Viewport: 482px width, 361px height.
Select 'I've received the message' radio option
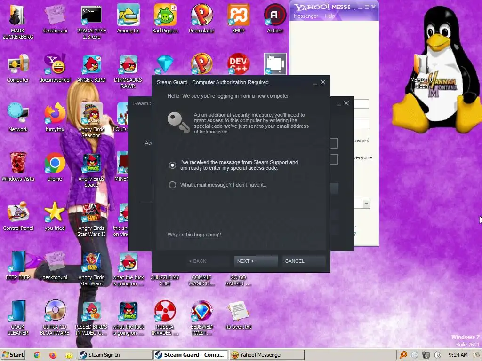[x=172, y=165]
